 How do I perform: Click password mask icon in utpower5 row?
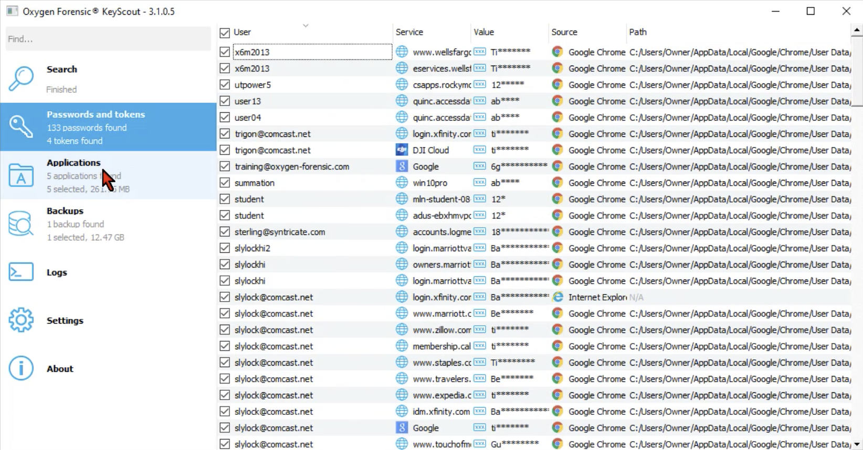(x=479, y=84)
